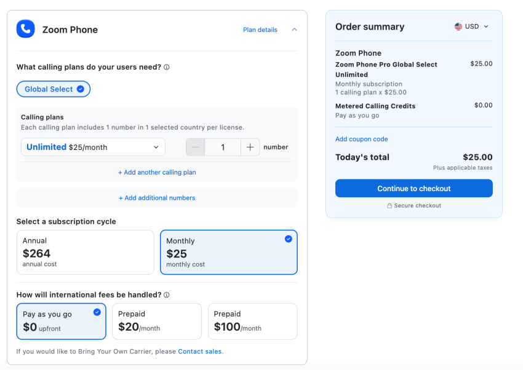Choose Prepaid $100/month option
Image resolution: width=523 pixels, height=370 pixels.
[x=253, y=321]
